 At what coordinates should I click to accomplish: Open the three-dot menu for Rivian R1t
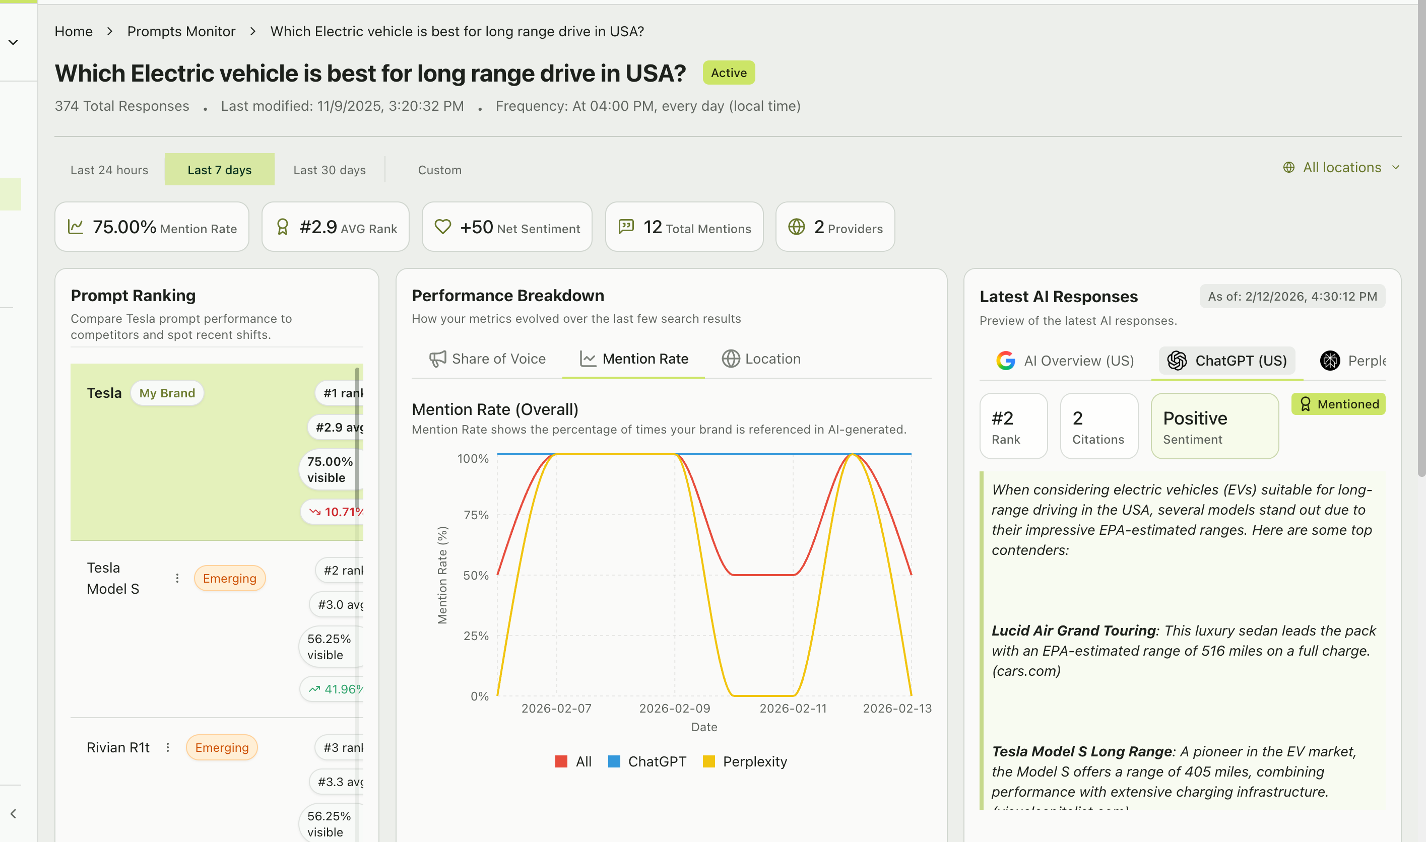[x=168, y=747]
